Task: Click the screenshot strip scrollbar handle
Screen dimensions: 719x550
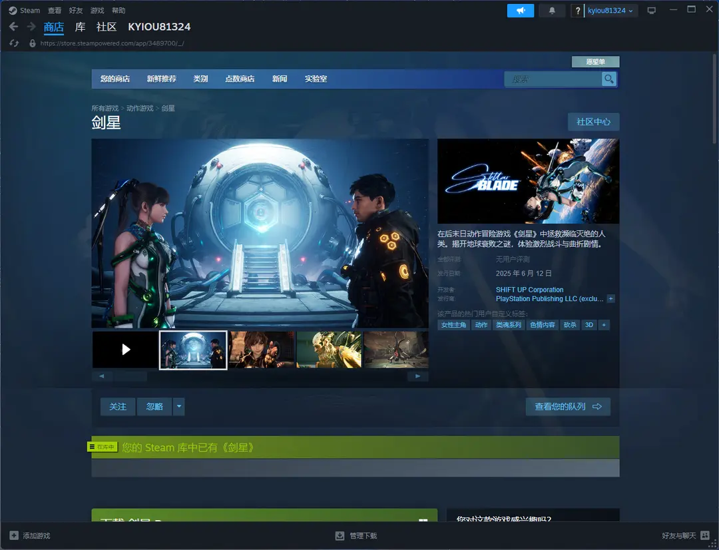Action: point(130,376)
